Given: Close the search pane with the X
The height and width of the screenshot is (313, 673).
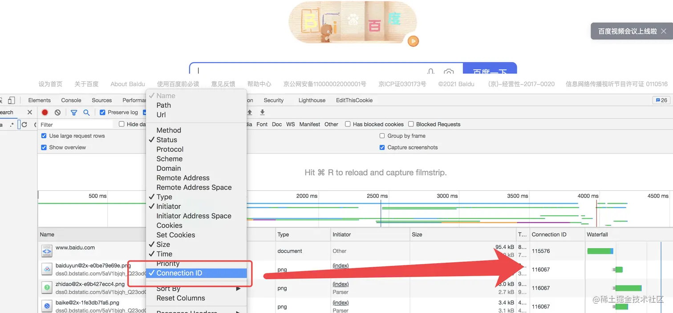Looking at the screenshot, I should (30, 112).
